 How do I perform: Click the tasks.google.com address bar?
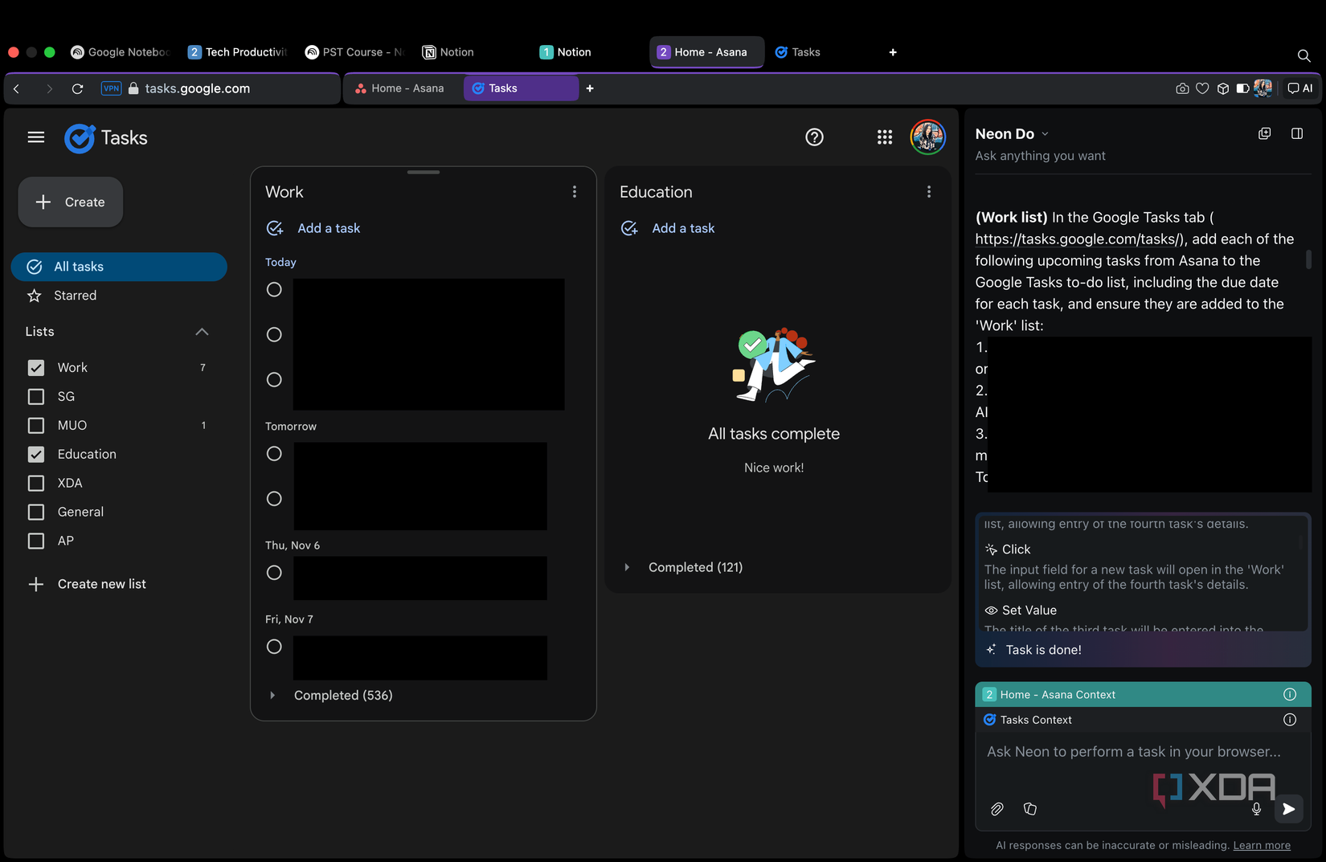pyautogui.click(x=198, y=88)
